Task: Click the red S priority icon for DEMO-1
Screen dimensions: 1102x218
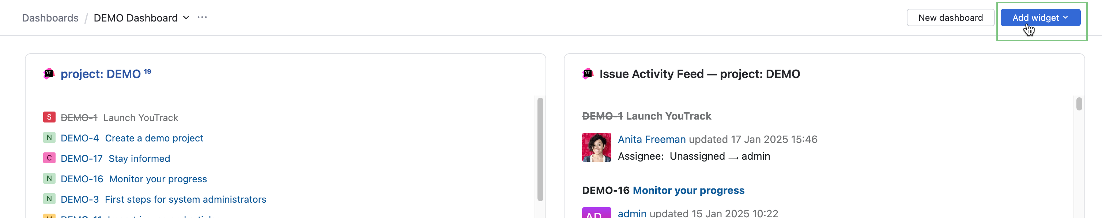Action: click(x=49, y=117)
